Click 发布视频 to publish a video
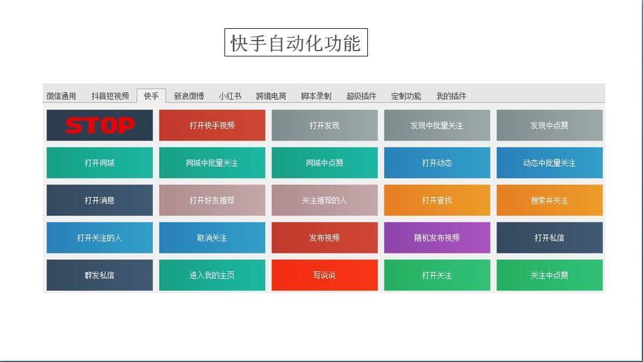The width and height of the screenshot is (643, 362). point(324,237)
